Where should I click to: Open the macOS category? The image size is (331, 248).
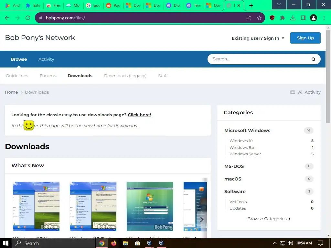point(233,179)
